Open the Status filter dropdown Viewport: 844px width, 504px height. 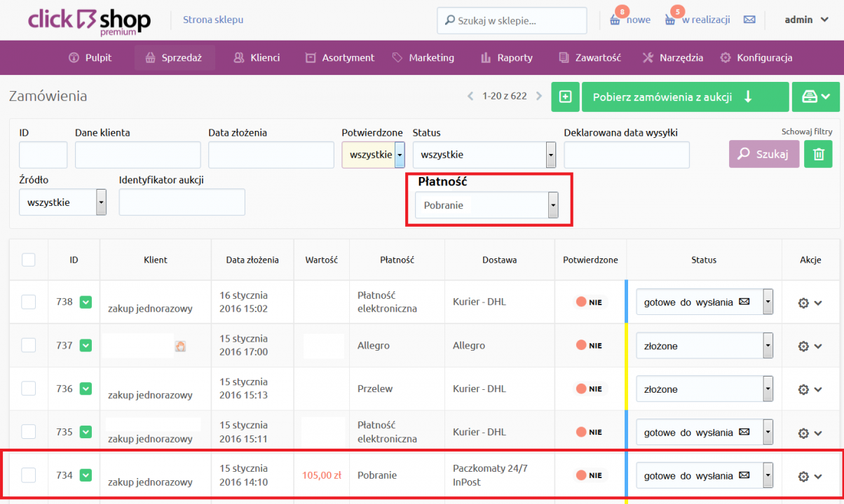tap(484, 155)
